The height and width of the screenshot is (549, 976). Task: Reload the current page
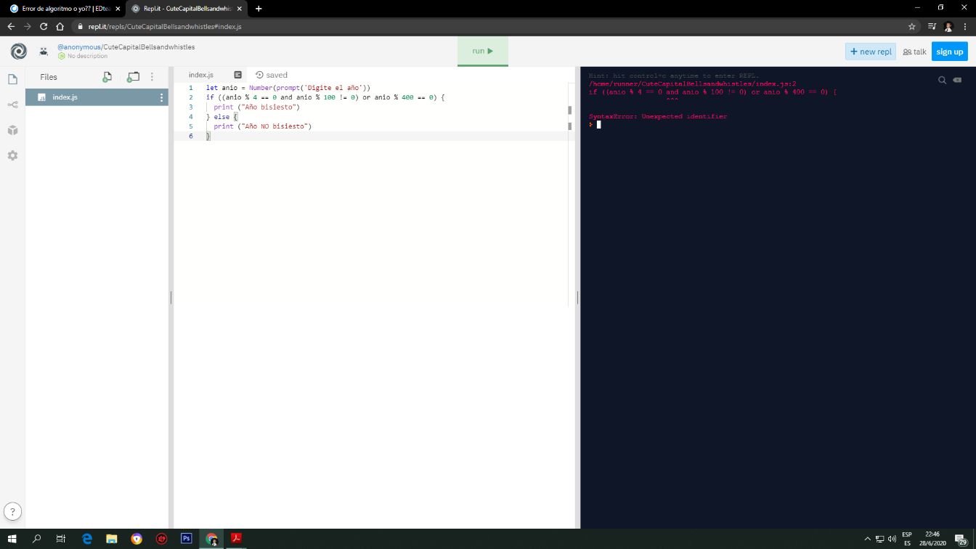[44, 26]
